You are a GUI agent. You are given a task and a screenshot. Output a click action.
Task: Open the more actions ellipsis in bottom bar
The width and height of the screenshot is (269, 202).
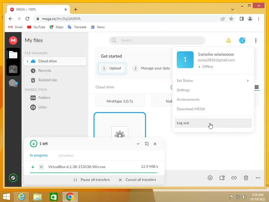(258, 178)
